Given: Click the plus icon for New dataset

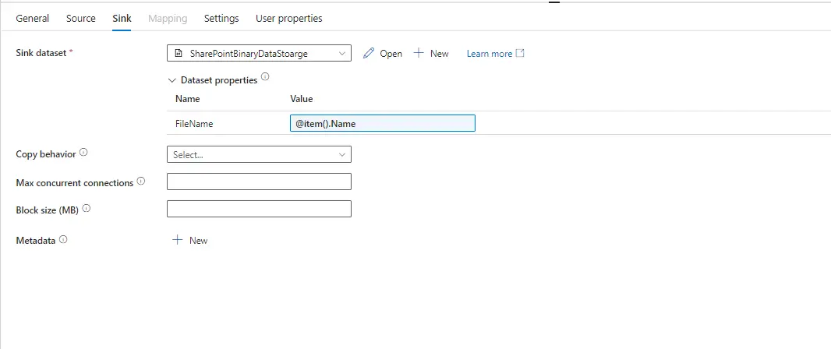Looking at the screenshot, I should (x=419, y=53).
